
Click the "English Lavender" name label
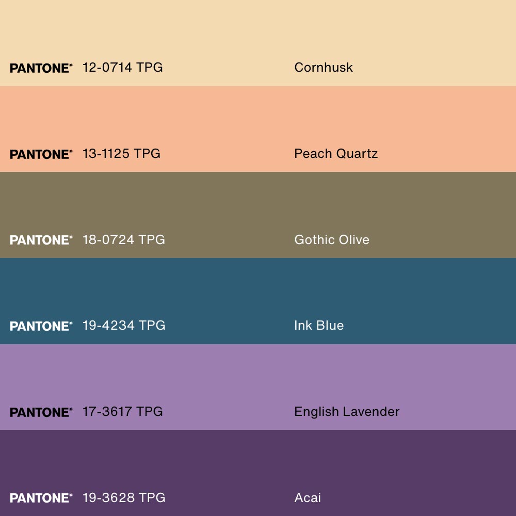[x=347, y=411]
